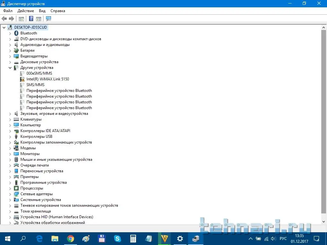Click the vertical scrollbar down arrow
Image resolution: width=327 pixels, height=245 pixels.
tap(324, 222)
